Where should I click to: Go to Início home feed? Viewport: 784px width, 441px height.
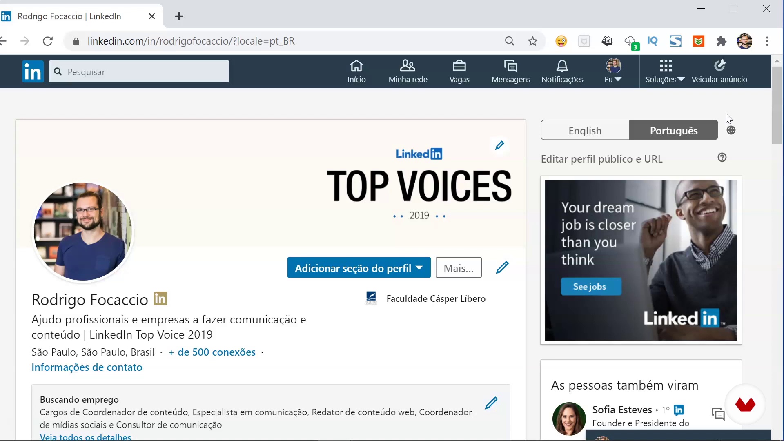(356, 71)
